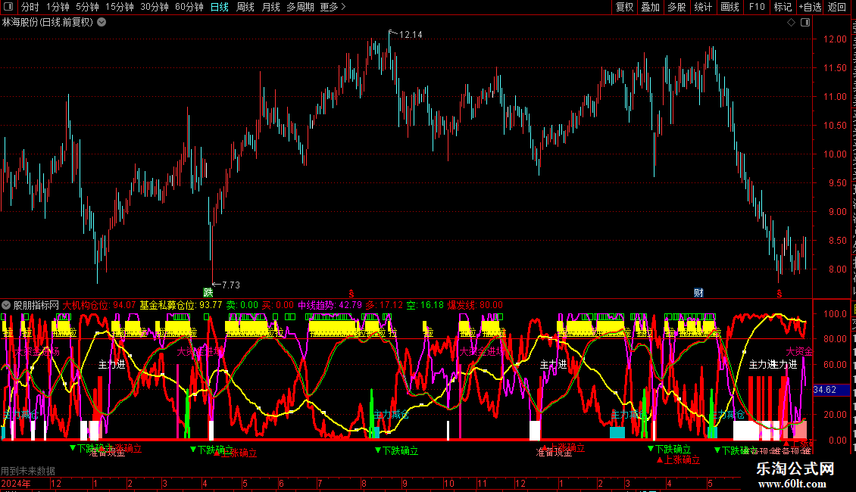Open 多周期 multi-period view

coord(300,7)
